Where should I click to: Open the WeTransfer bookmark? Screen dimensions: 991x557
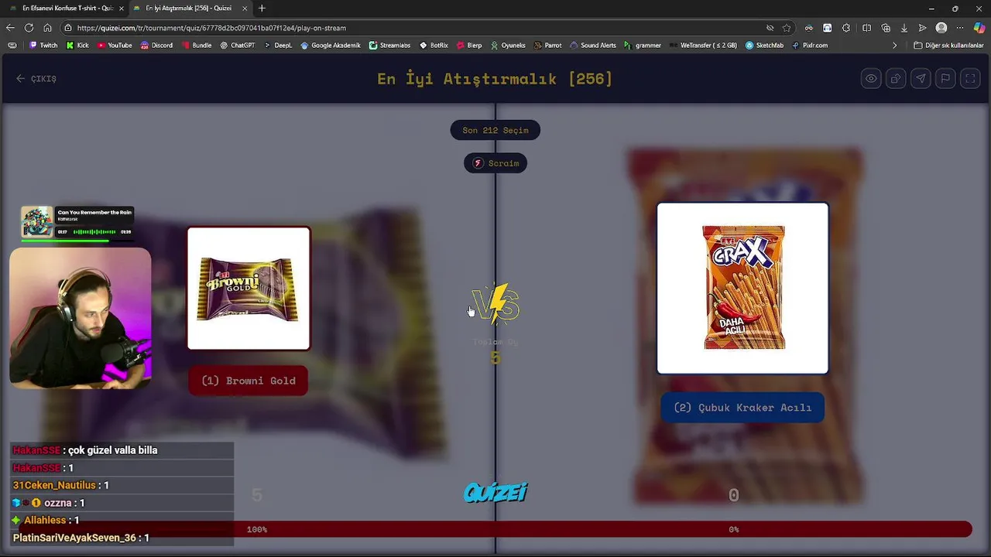click(704, 45)
